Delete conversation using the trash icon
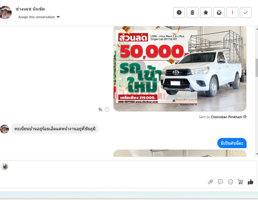The height and width of the screenshot is (200, 258). pos(192,13)
